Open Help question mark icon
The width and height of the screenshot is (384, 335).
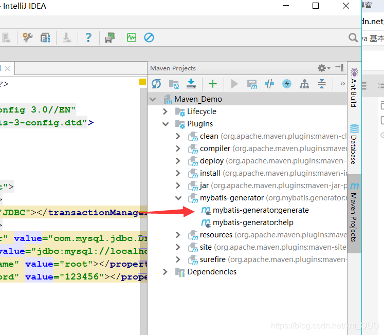[x=88, y=38]
